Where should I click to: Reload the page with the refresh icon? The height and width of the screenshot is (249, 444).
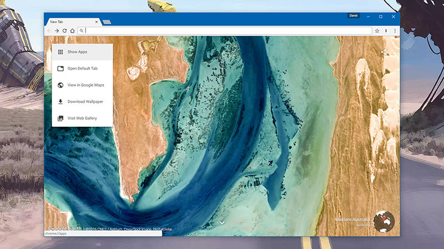(x=64, y=31)
